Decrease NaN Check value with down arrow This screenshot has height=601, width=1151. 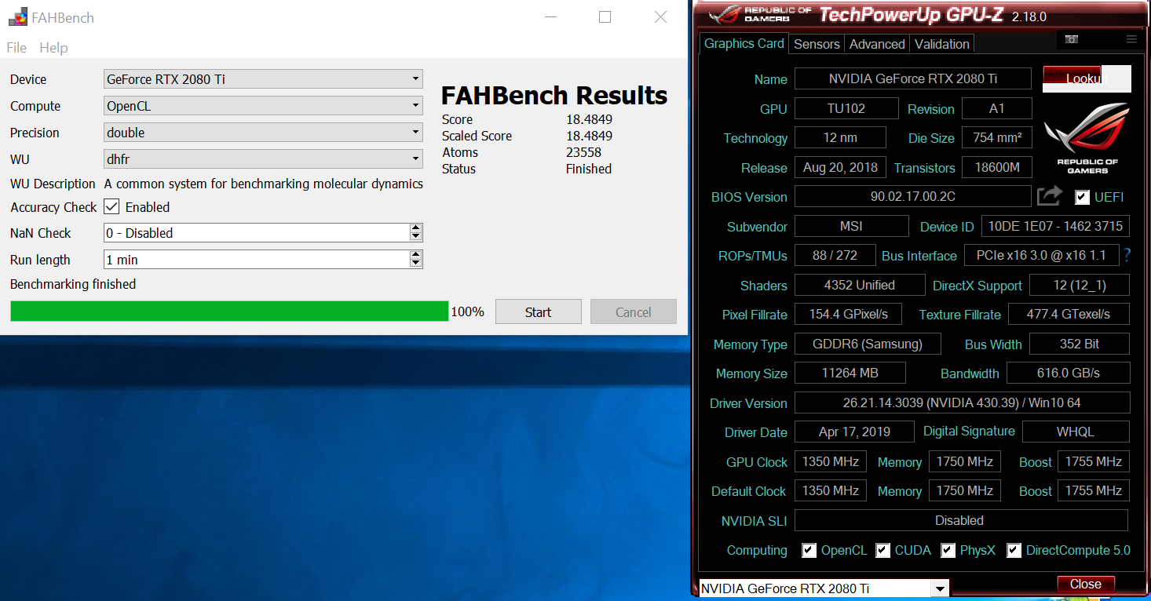tap(416, 237)
